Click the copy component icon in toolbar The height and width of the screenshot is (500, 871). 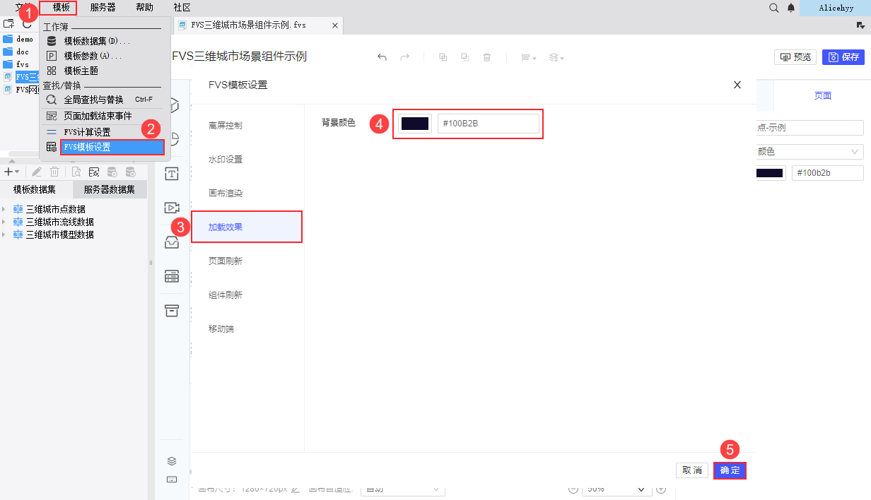coord(443,57)
